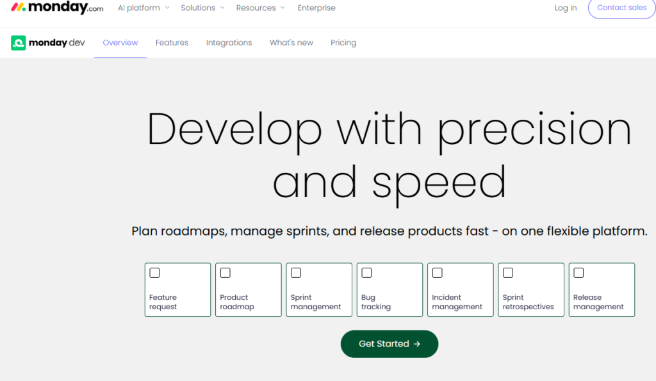The width and height of the screenshot is (656, 381).
Task: Expand the AI platform dropdown
Action: 143,8
